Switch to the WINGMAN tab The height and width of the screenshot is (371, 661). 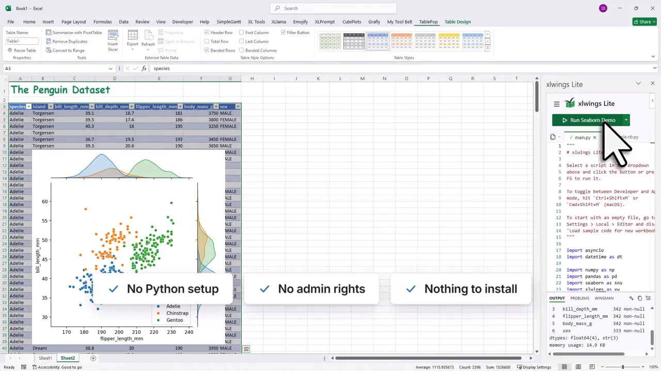pos(604,298)
